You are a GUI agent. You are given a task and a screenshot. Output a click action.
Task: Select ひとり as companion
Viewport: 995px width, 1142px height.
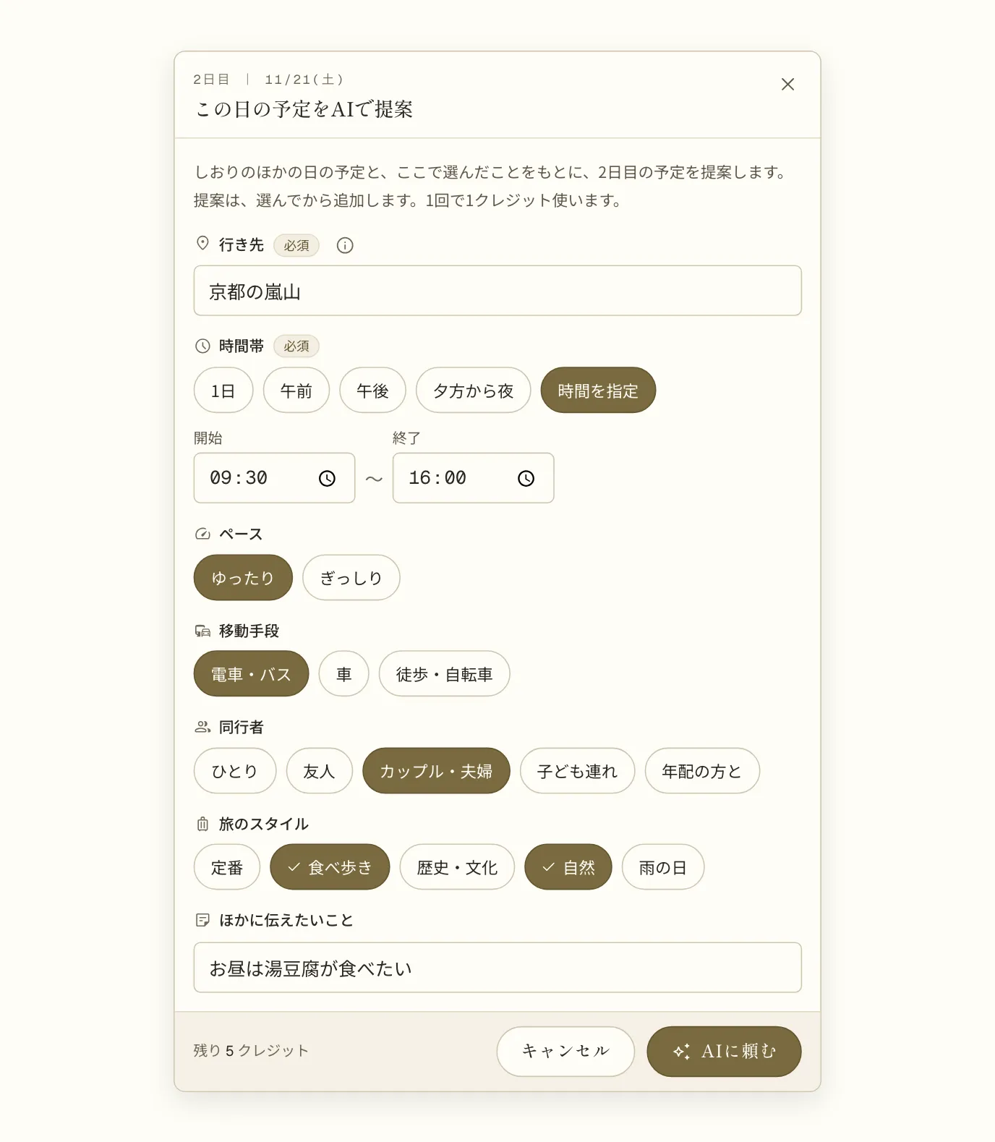click(x=235, y=771)
